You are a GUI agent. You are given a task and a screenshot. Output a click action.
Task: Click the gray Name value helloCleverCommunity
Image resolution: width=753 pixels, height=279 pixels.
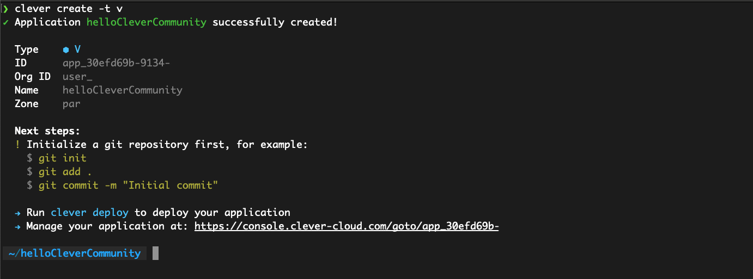tap(122, 90)
